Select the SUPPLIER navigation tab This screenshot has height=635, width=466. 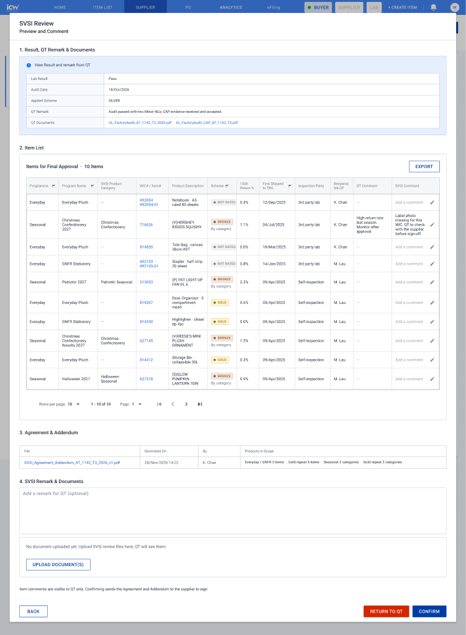tap(145, 7)
